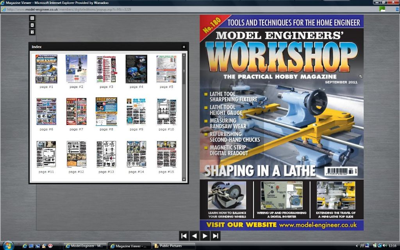400x250 pixels.
Task: Open page #4 thumbnail in Index
Action: pyautogui.click(x=136, y=69)
